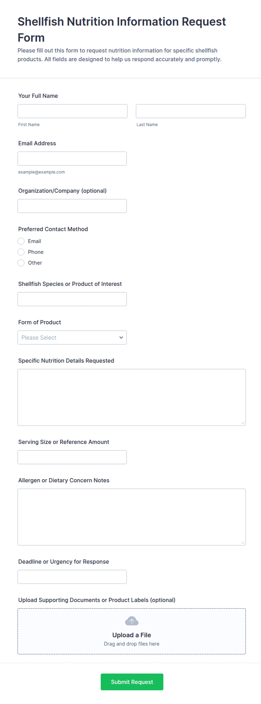Select the Other contact method option
Viewport: 261px width, 704px height.
click(21, 263)
